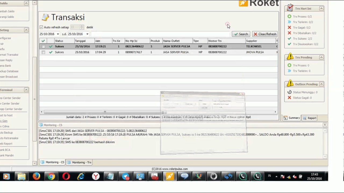This screenshot has height=193, width=344.
Task: Select the Report tab
Action: click(309, 118)
